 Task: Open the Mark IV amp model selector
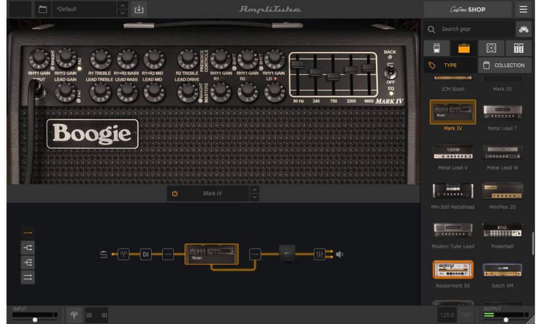tap(212, 193)
